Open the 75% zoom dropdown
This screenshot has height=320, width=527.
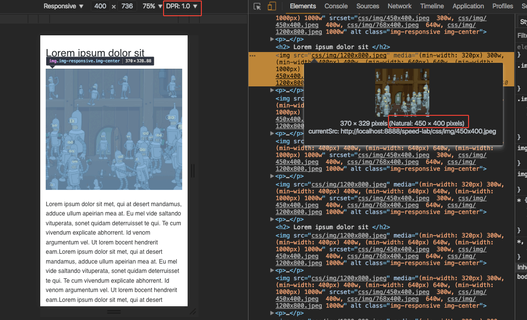[x=152, y=6]
